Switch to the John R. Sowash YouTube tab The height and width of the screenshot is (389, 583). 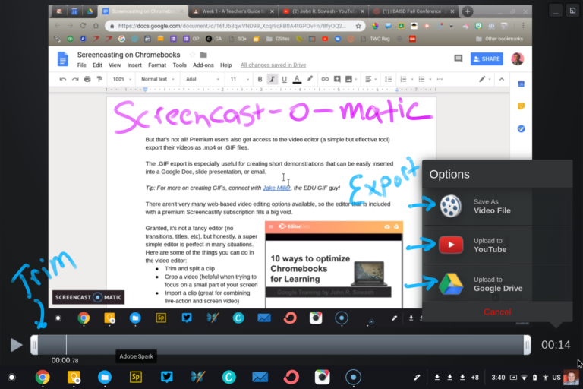pyautogui.click(x=323, y=11)
